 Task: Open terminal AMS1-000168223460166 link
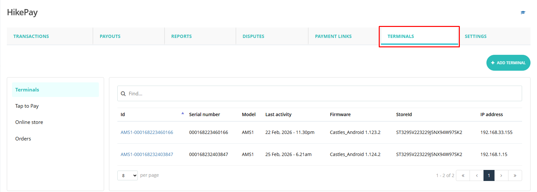tap(147, 132)
